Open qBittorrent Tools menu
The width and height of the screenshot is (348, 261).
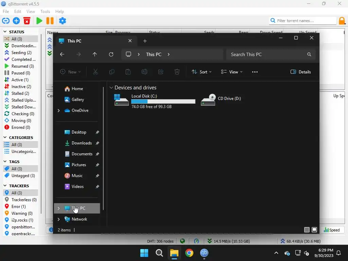pyautogui.click(x=45, y=12)
